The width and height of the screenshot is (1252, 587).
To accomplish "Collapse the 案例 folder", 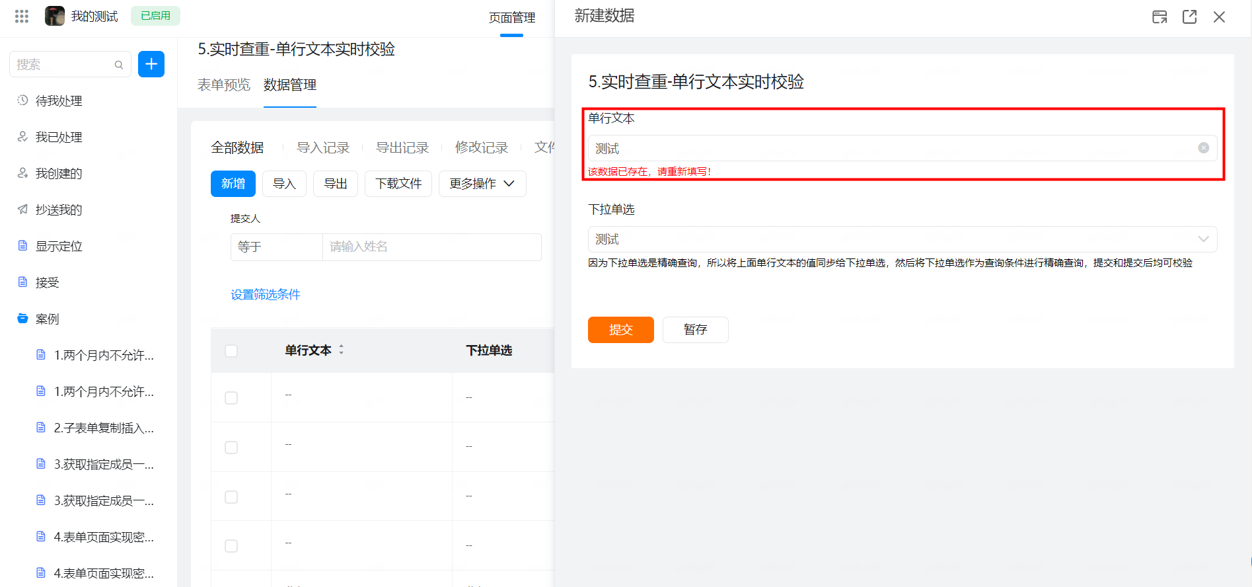I will click(x=48, y=319).
